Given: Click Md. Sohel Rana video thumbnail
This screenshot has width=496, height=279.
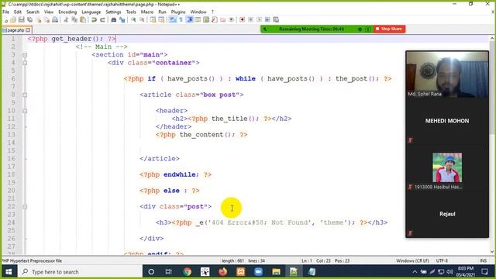Looking at the screenshot, I should pos(447,74).
